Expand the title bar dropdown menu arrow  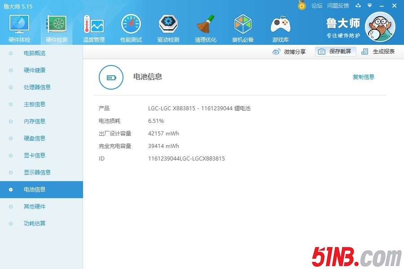point(369,6)
